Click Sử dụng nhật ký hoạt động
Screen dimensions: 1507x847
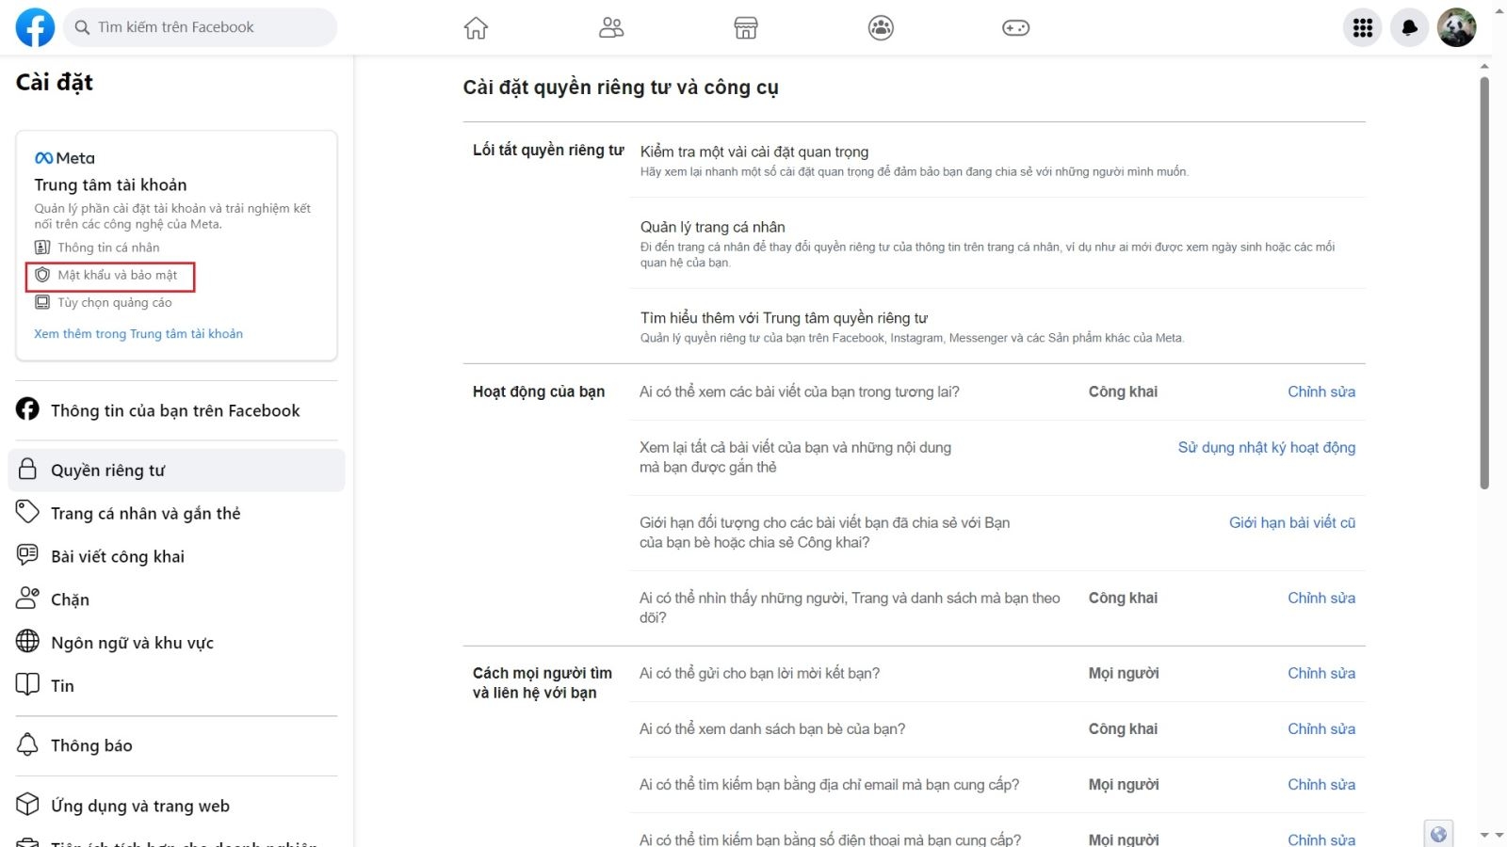click(x=1267, y=448)
